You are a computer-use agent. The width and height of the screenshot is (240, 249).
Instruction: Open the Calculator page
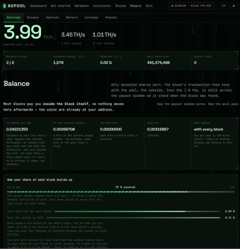point(102,6)
